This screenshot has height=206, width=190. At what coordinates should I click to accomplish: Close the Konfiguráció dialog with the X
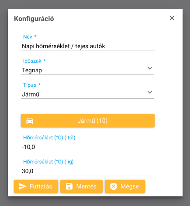[x=172, y=18]
